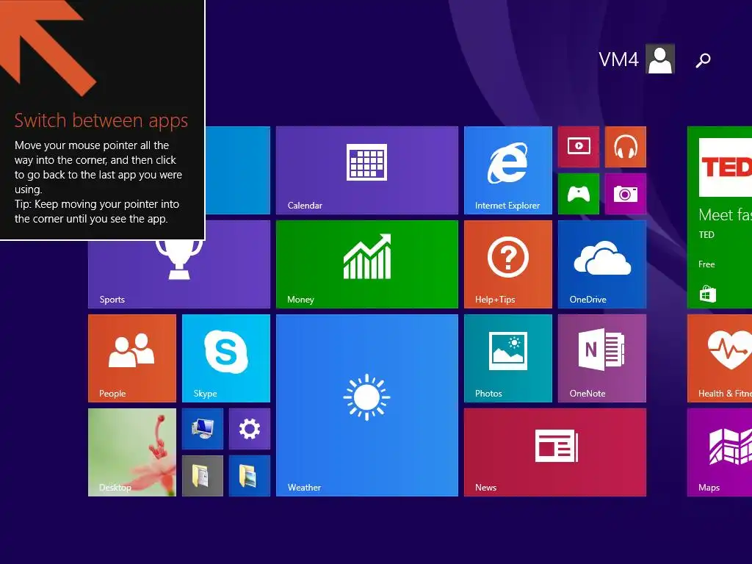
Task: Open the Health & Fitness tile
Action: tap(720, 358)
